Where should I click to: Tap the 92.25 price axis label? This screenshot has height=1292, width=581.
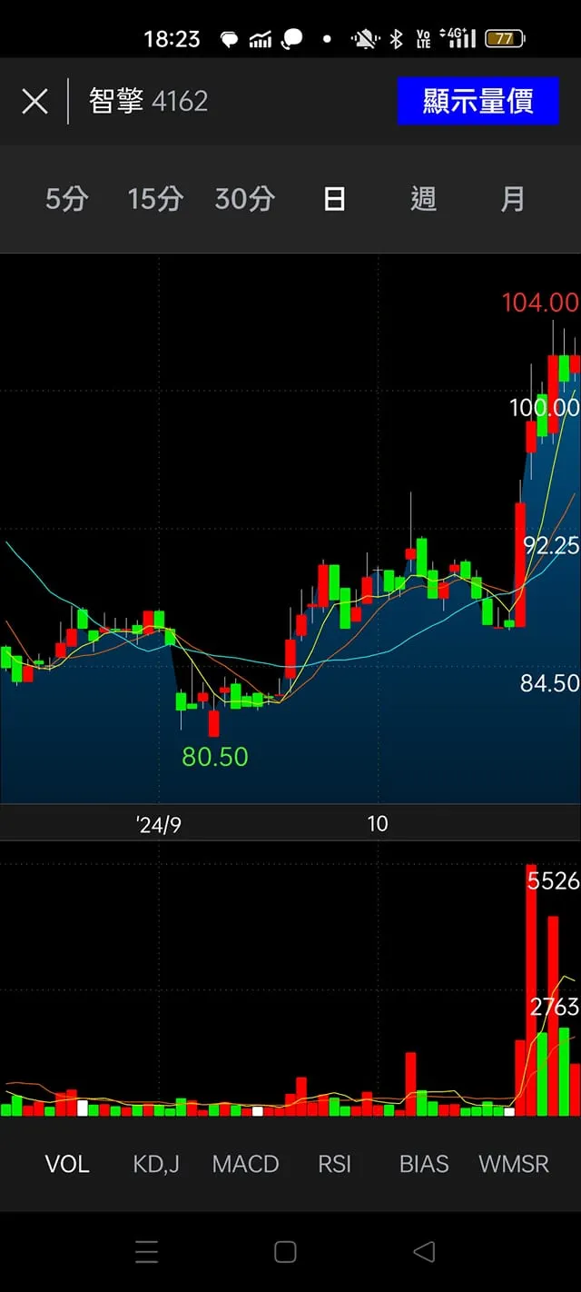tap(551, 545)
